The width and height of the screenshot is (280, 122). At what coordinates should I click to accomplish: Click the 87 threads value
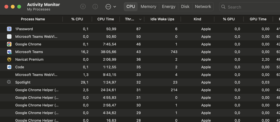(x=138, y=29)
